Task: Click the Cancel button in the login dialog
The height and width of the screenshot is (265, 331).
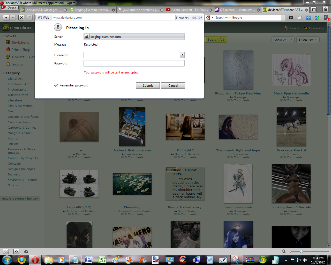Action: coord(173,86)
